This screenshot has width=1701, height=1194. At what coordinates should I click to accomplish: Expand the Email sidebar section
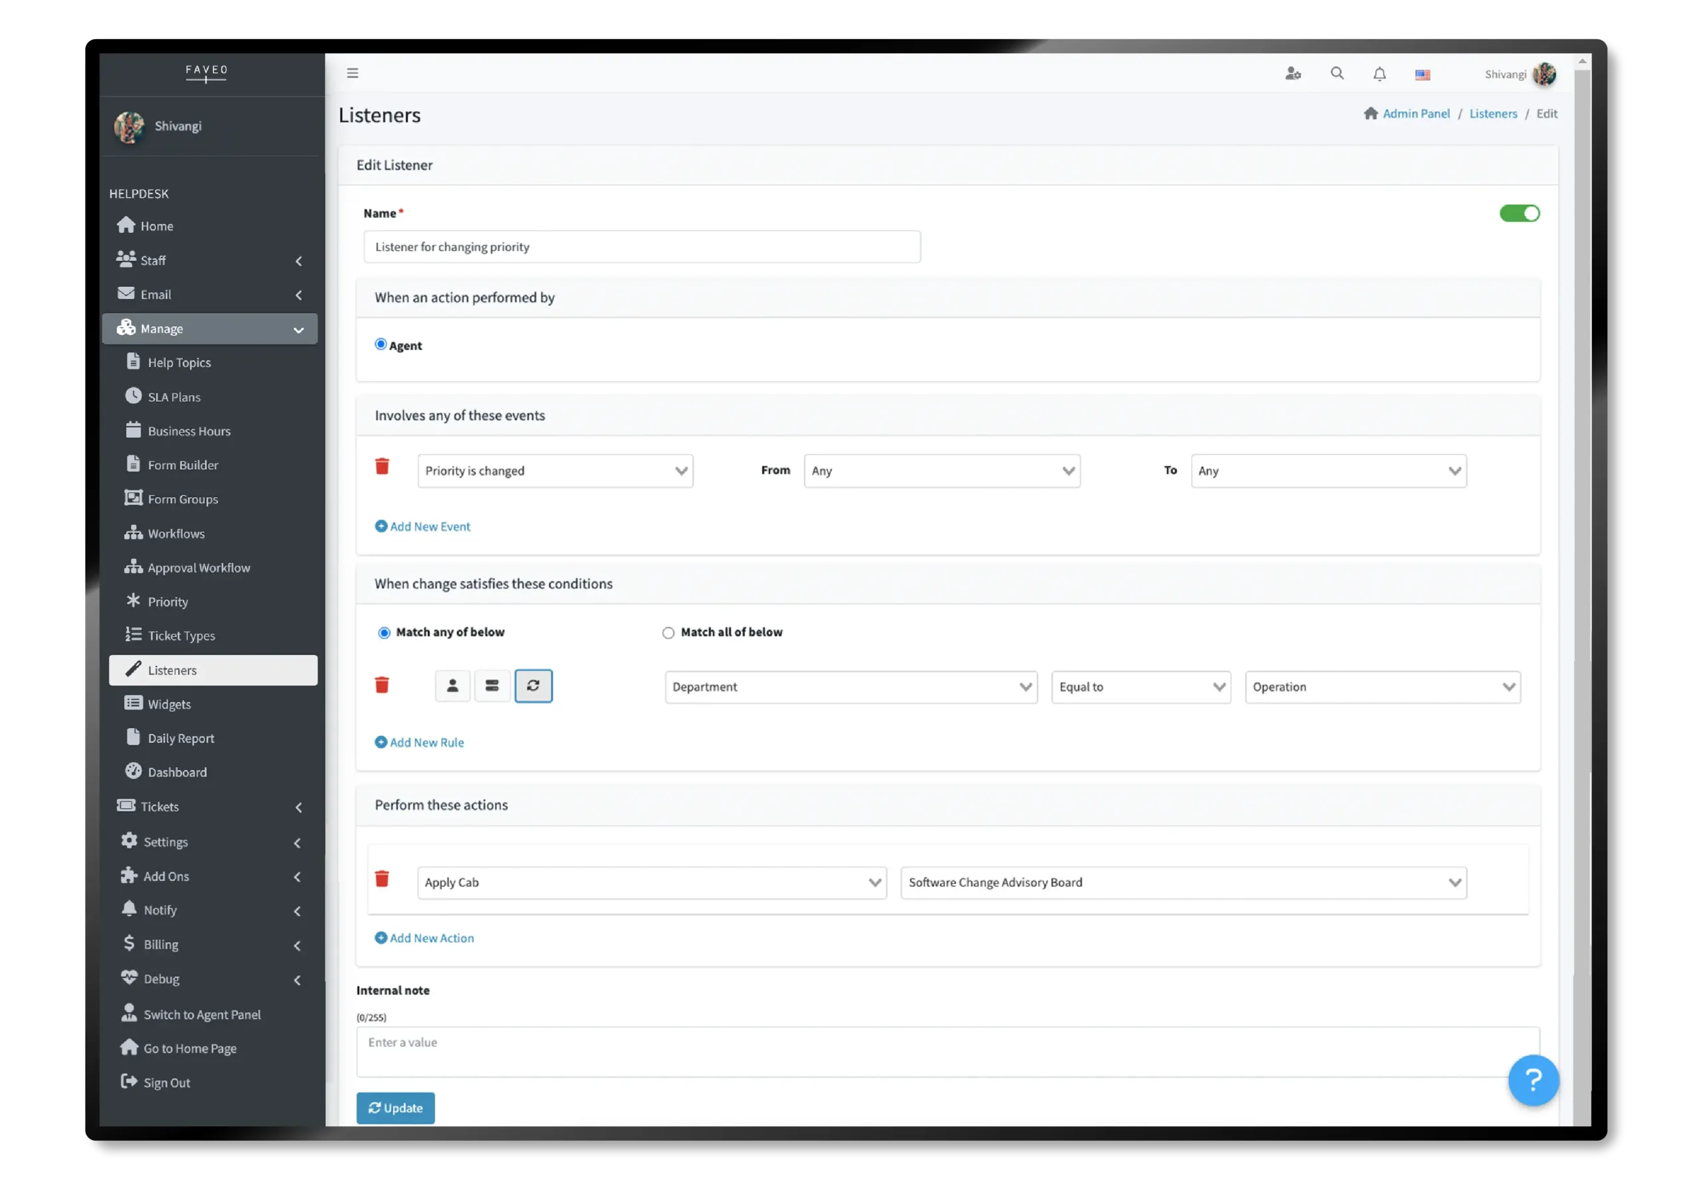[211, 294]
